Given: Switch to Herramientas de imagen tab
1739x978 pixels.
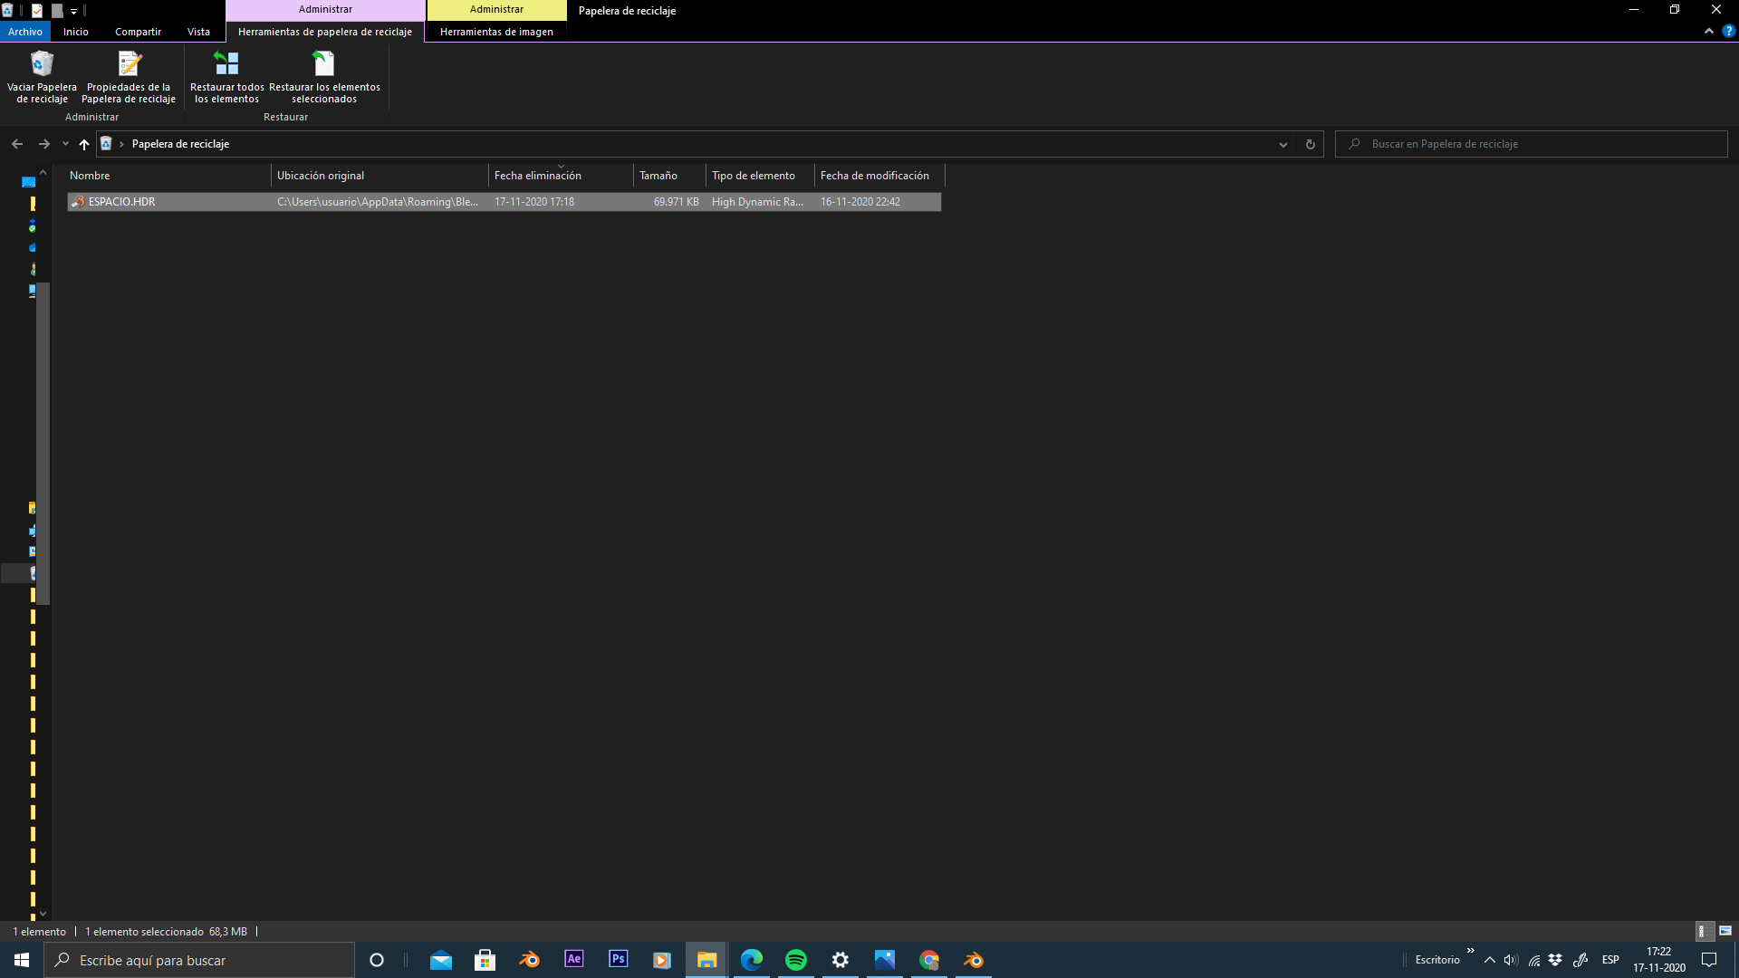Looking at the screenshot, I should 496,32.
